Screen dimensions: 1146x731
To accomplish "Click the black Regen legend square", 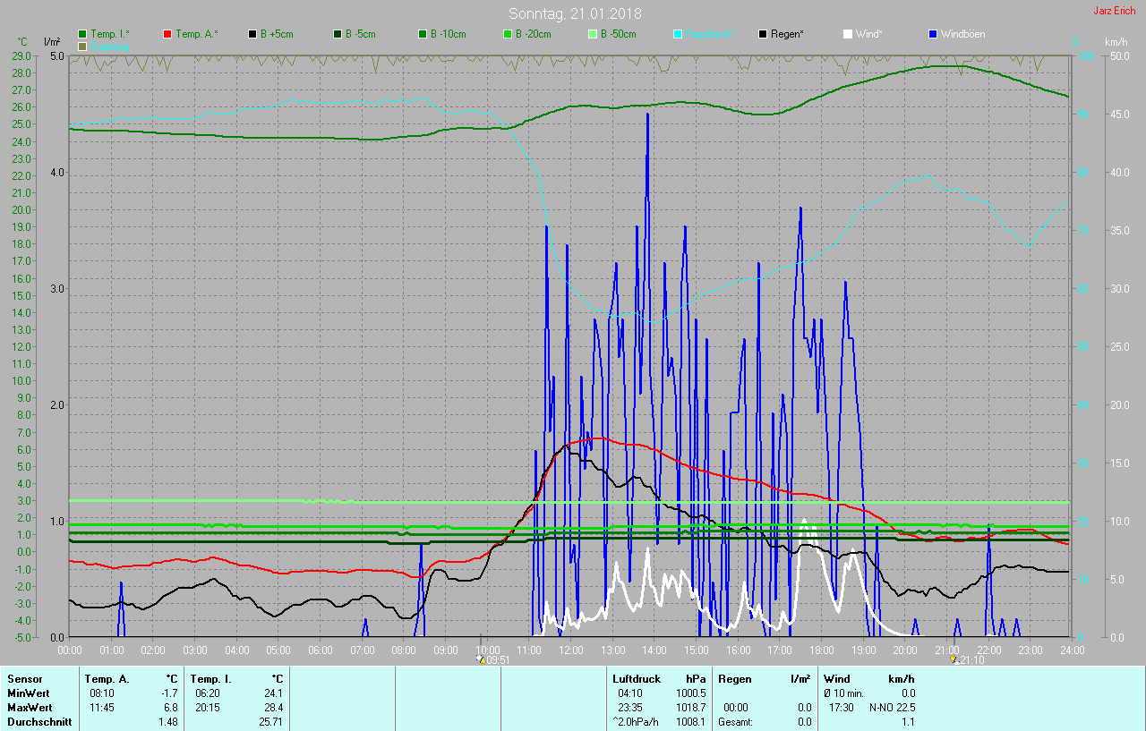I will tap(763, 34).
